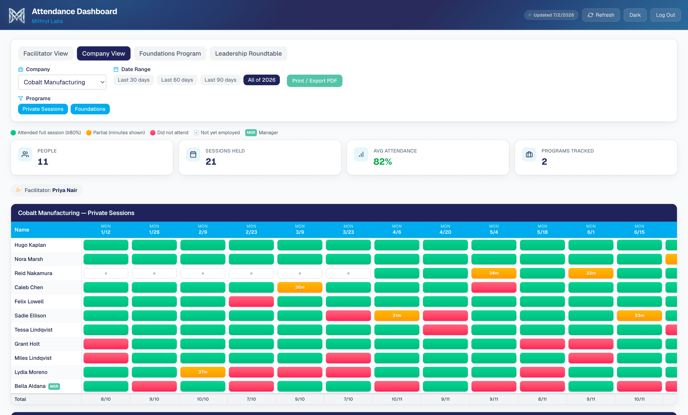The width and height of the screenshot is (688, 415).
Task: Click the 8/10 total under 1/12
Action: (106, 399)
